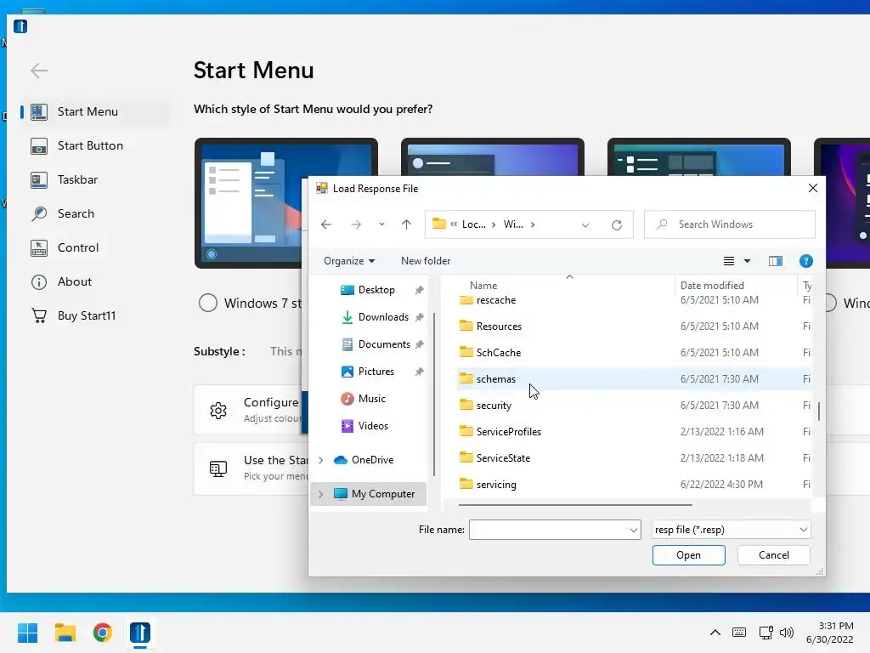Go forward in Load Response File dialog
Screen dimensions: 870x653
click(x=356, y=224)
